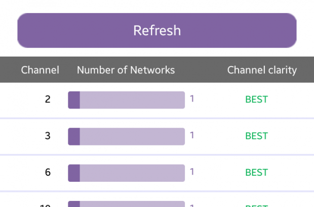Click the Channel clarity column header

click(x=262, y=70)
